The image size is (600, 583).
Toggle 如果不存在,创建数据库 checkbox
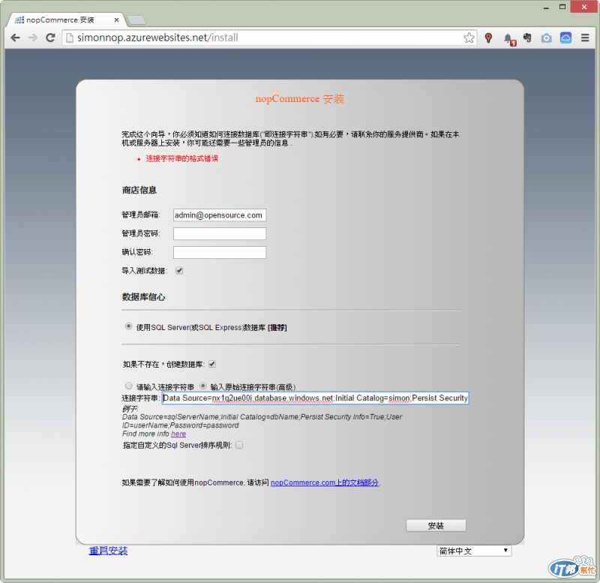(x=212, y=364)
